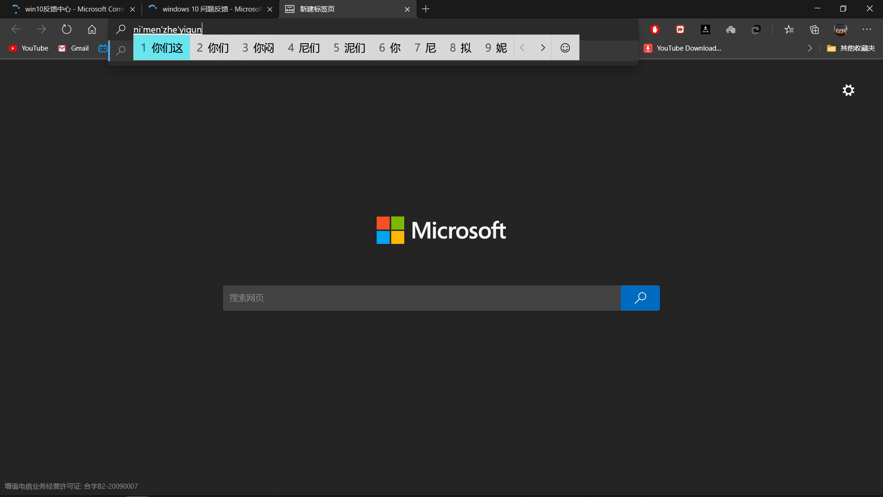Open the Favorites star menu
This screenshot has width=883, height=497.
tap(789, 29)
